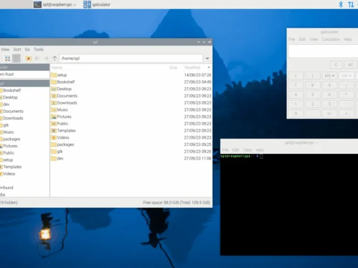Click the Name column header

[57, 67]
